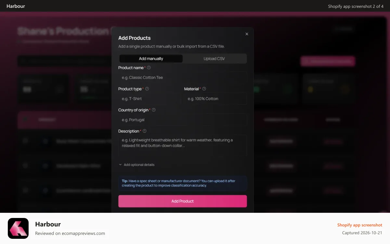Screen dimensions: 390x244
Task: Open the Description help icon
Action: [145, 131]
